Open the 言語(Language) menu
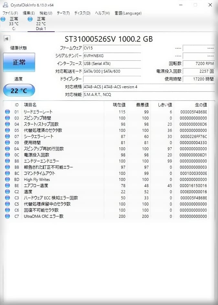 tap(128, 13)
